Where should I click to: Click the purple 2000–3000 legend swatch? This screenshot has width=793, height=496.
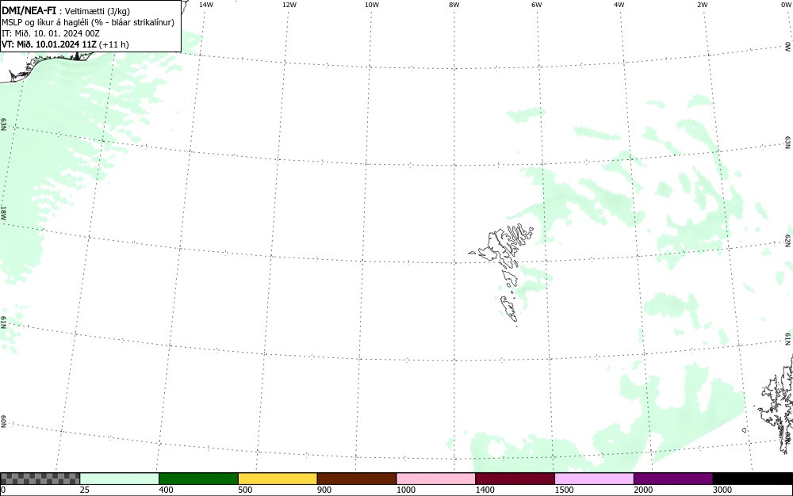pos(673,479)
